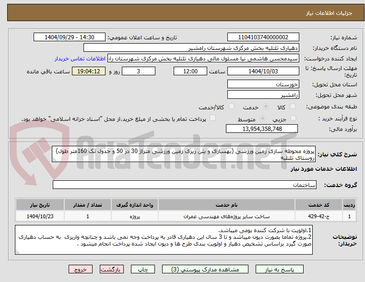Click the ردیف column header
Screen dimensions: 365x282
coord(349,205)
